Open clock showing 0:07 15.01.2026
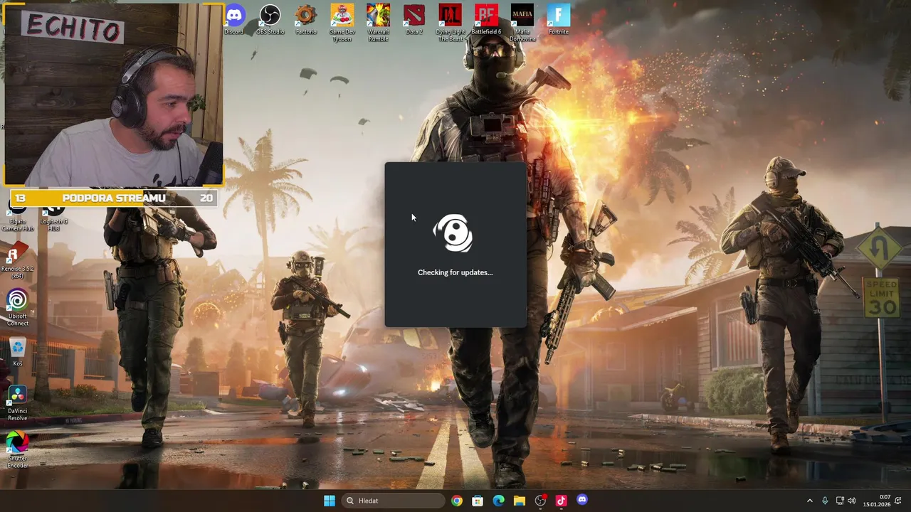911x512 pixels. (877, 501)
